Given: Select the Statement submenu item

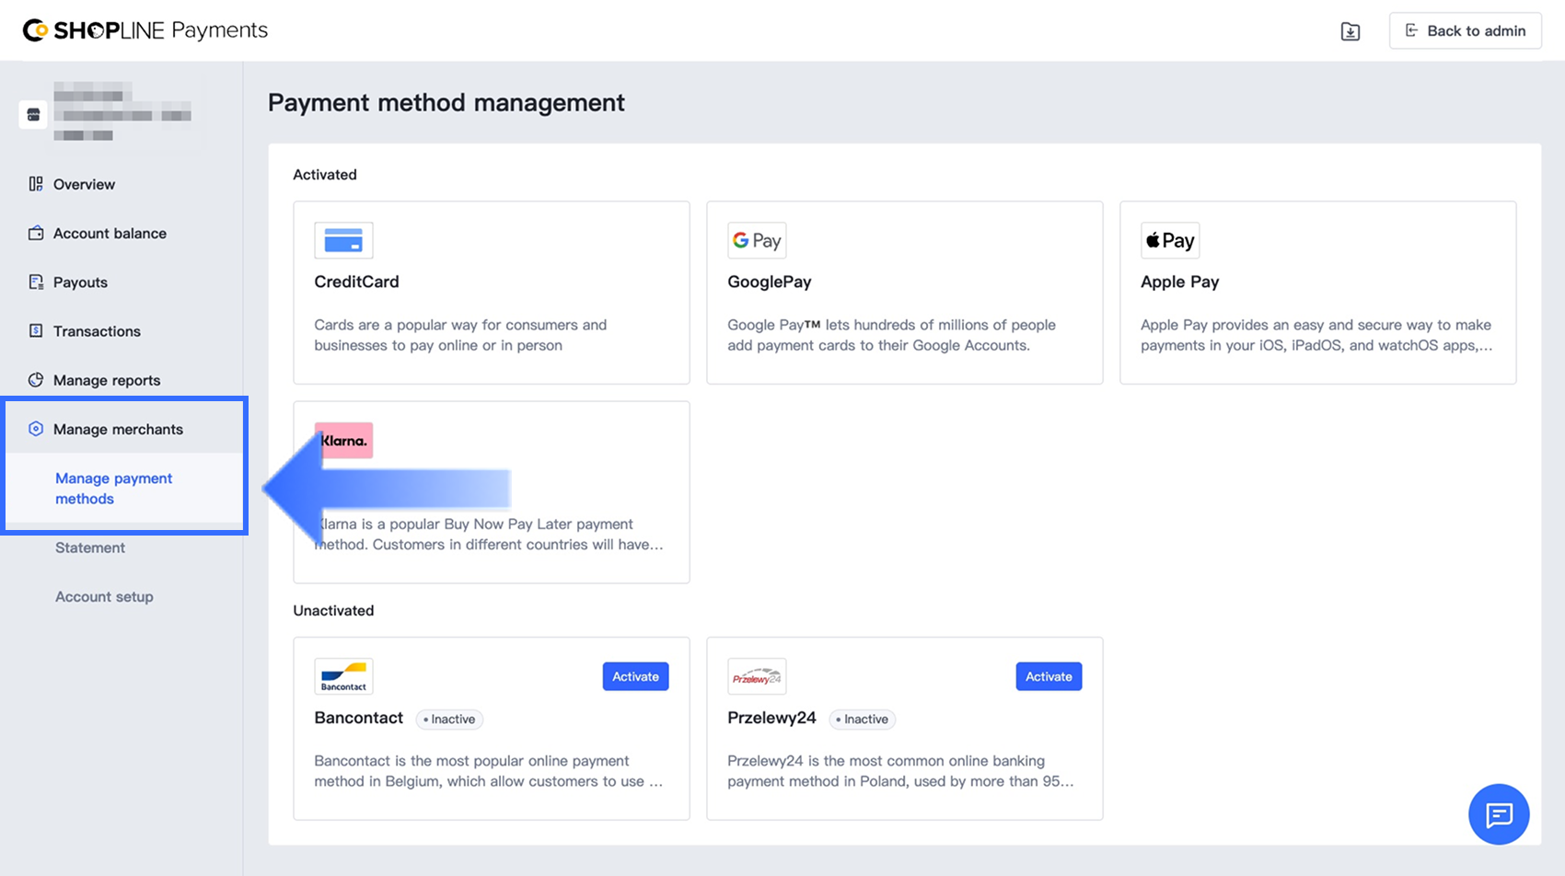Looking at the screenshot, I should [x=90, y=547].
